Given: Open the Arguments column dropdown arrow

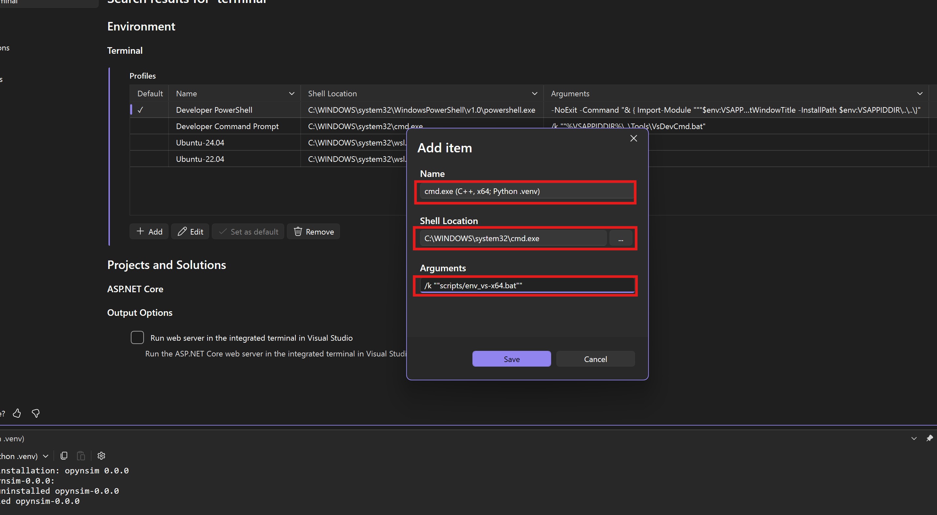Looking at the screenshot, I should tap(920, 94).
